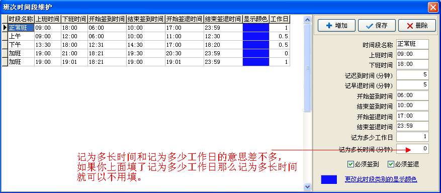Click the table scrollbar up arrow
The height and width of the screenshot is (193, 441).
[307, 20]
